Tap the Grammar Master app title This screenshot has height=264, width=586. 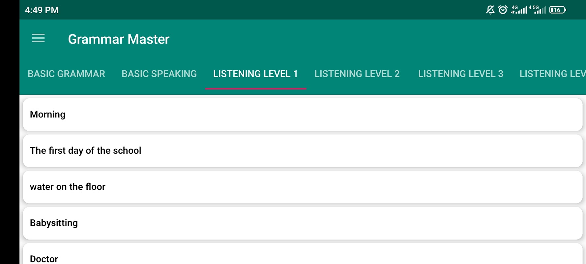pos(119,39)
